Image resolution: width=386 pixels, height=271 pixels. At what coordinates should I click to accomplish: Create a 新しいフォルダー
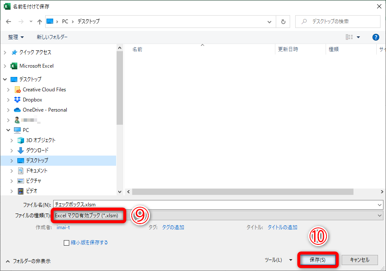click(x=52, y=37)
